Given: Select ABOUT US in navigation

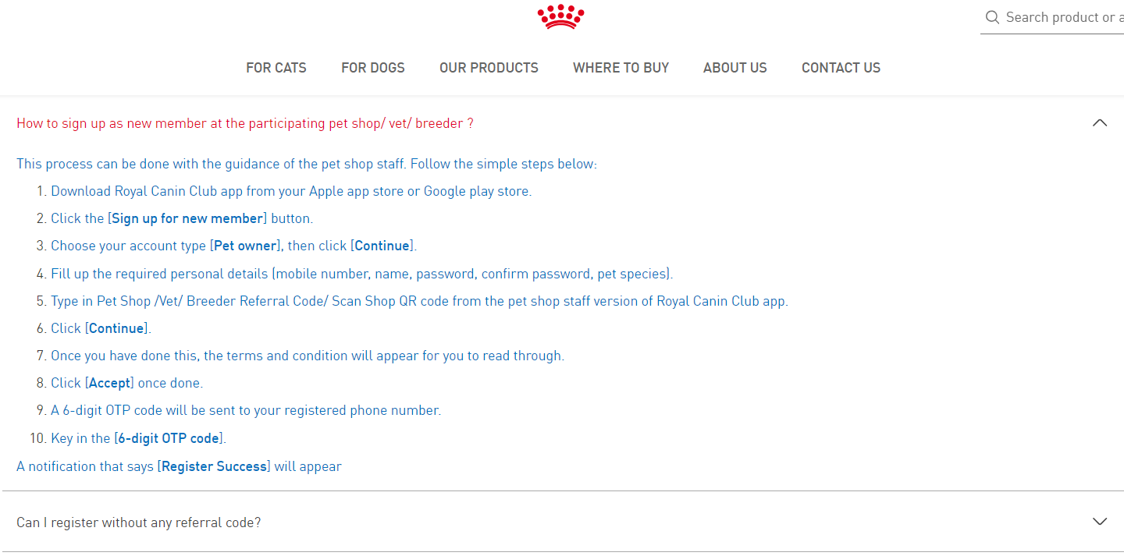Looking at the screenshot, I should point(735,68).
